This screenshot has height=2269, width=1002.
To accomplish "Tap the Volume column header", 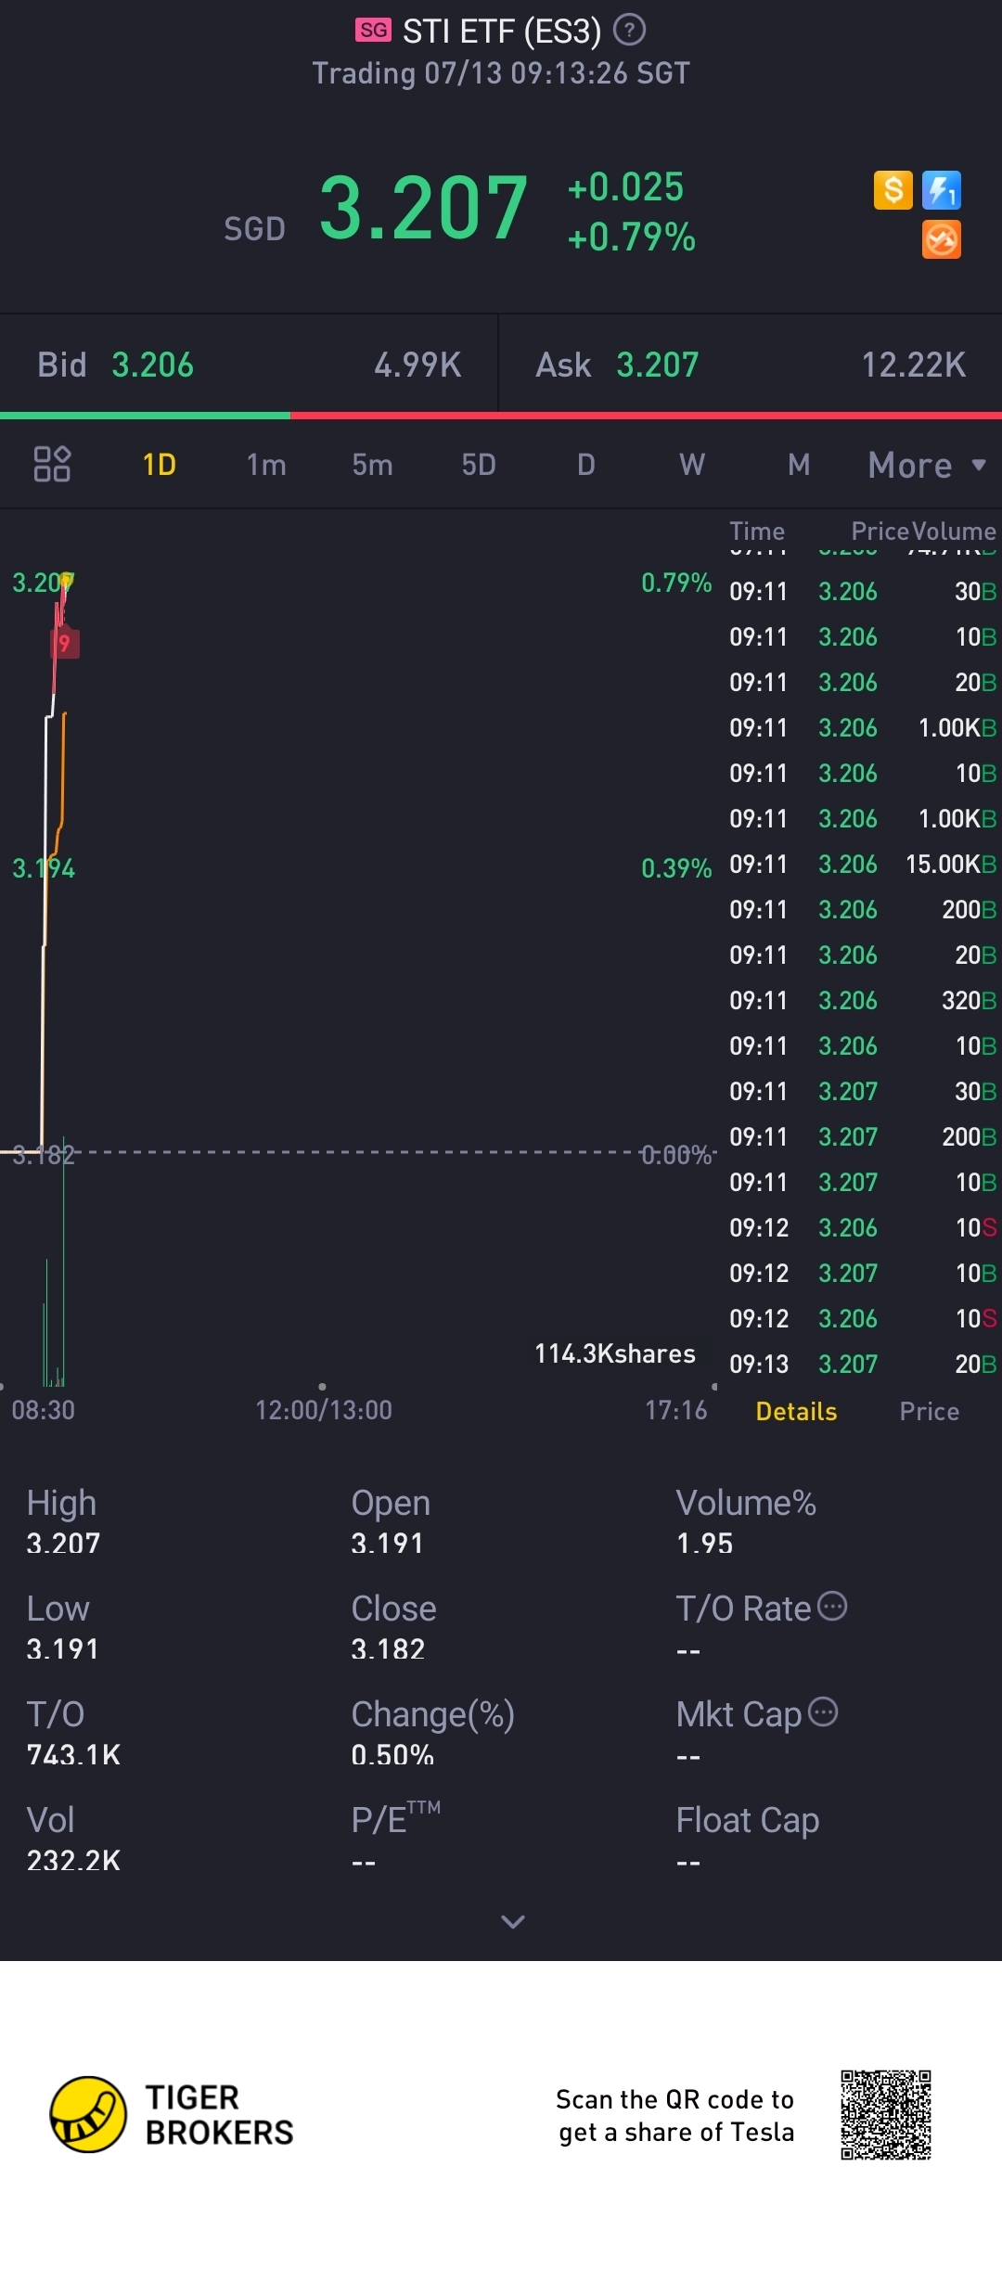I will point(954,532).
